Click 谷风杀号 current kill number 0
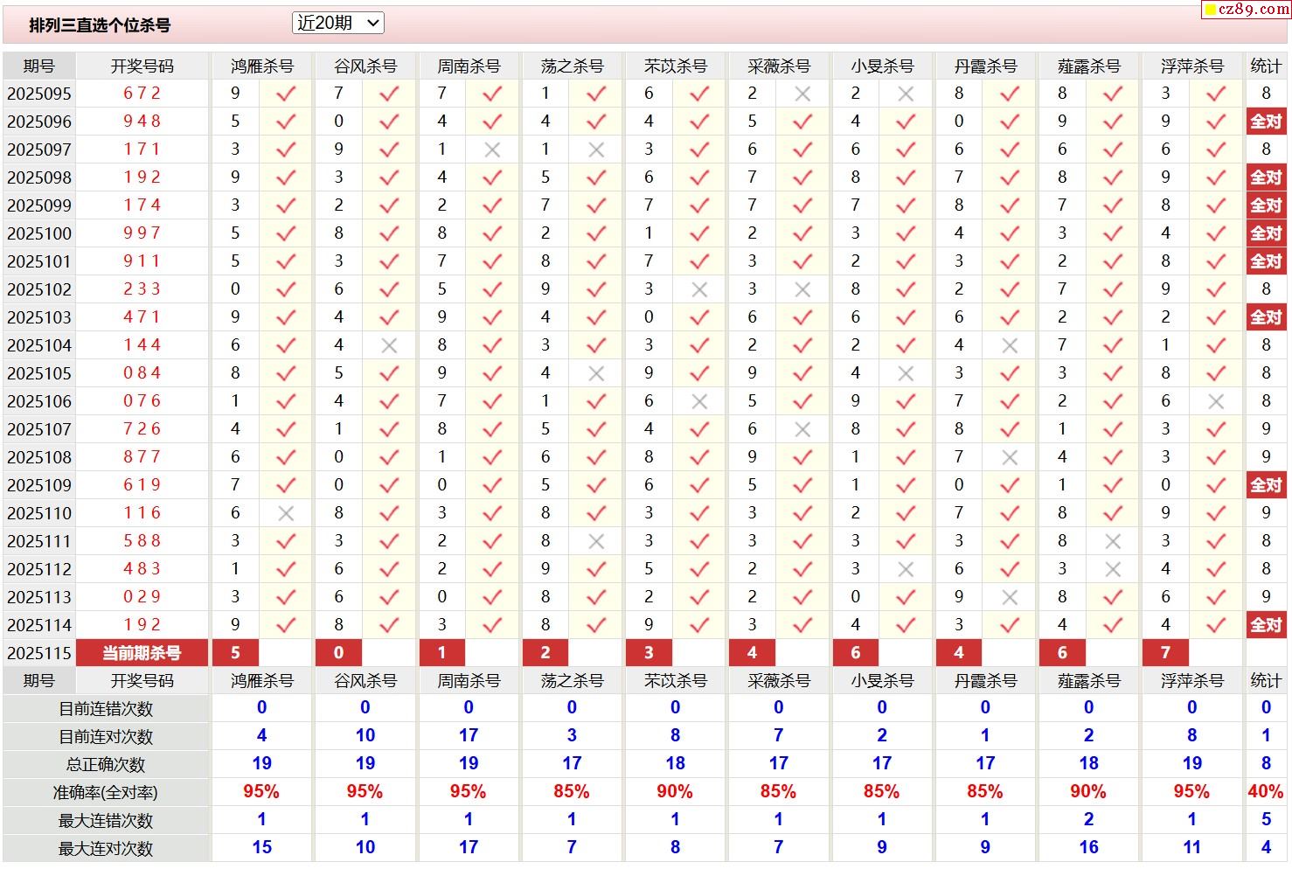The width and height of the screenshot is (1292, 869). (x=338, y=653)
